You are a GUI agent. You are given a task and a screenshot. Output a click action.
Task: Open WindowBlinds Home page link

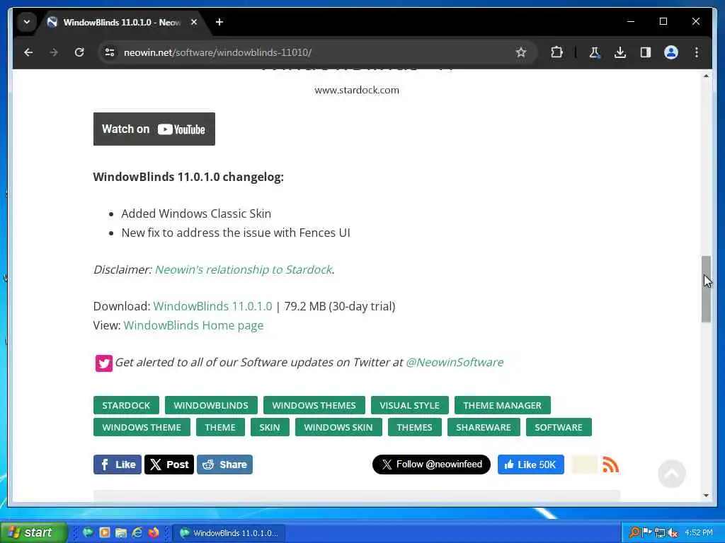(x=193, y=325)
